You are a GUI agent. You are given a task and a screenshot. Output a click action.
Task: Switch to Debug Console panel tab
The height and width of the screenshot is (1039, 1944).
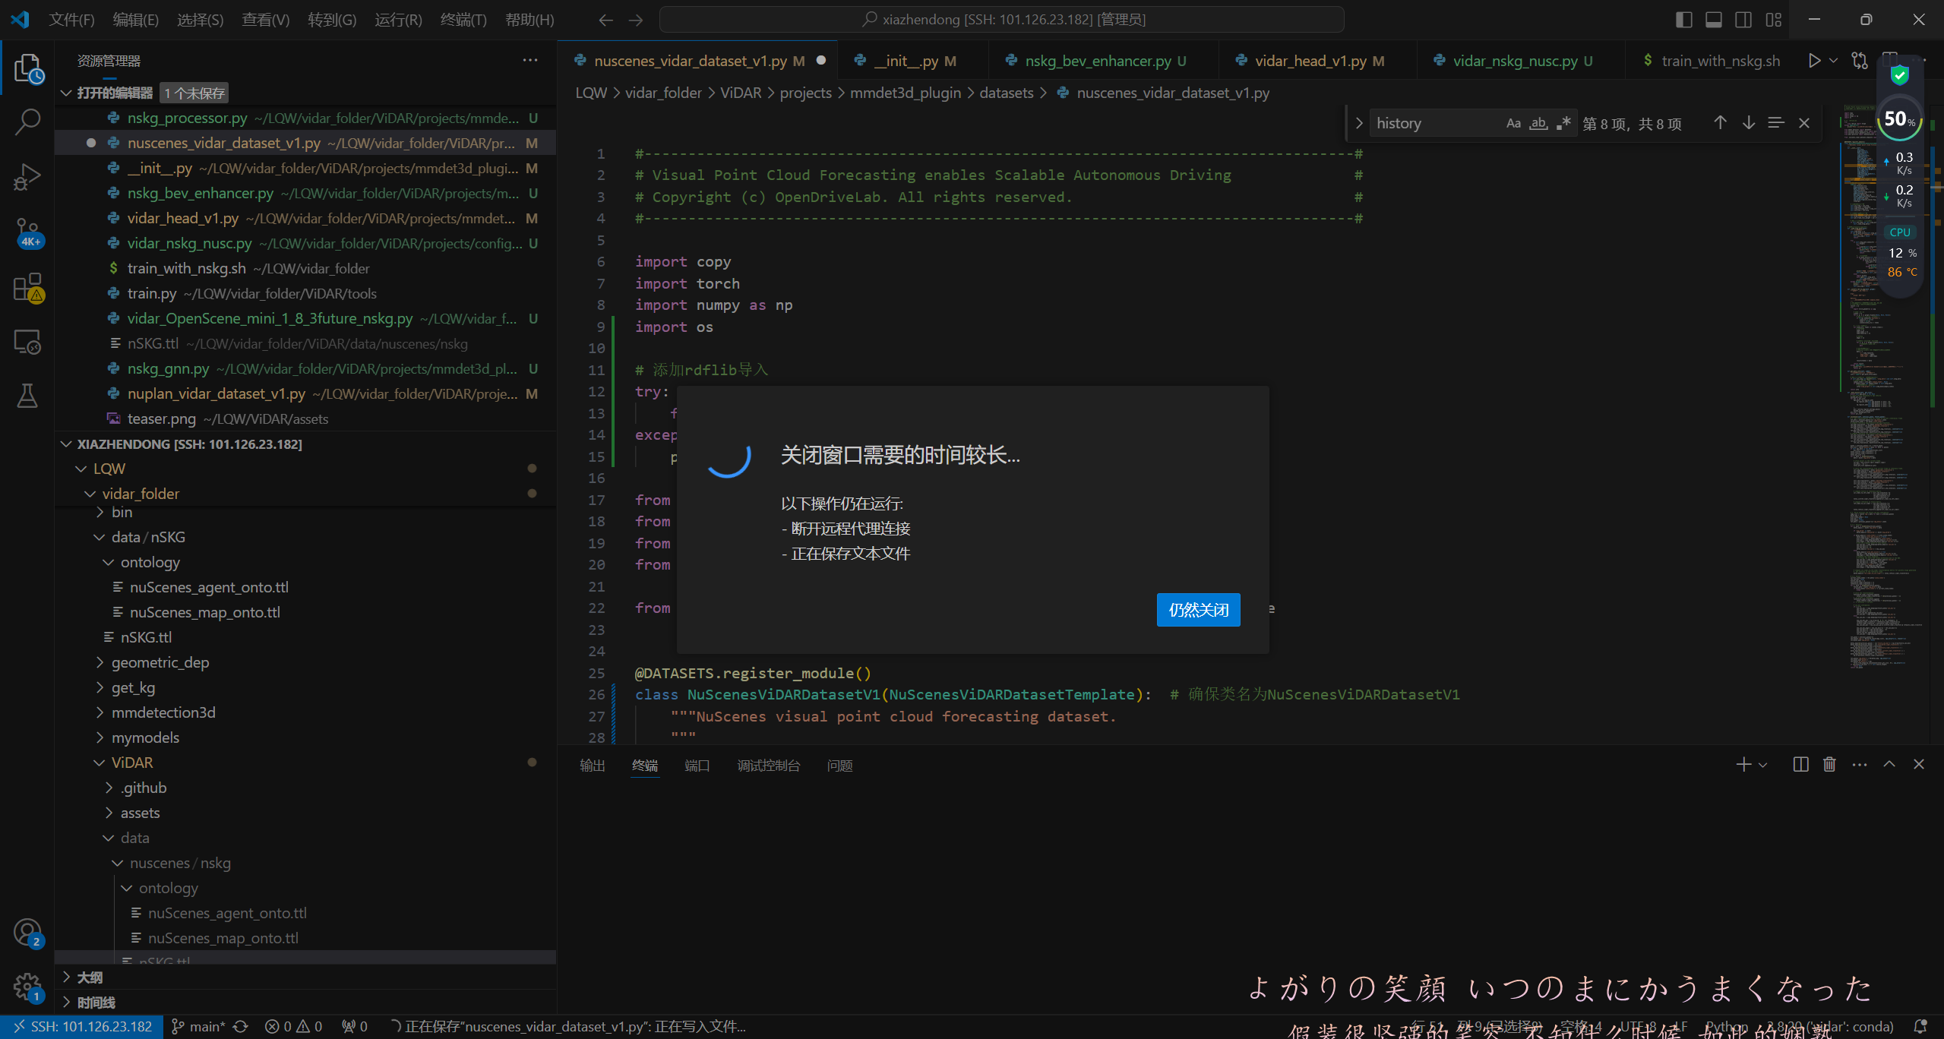(x=769, y=766)
